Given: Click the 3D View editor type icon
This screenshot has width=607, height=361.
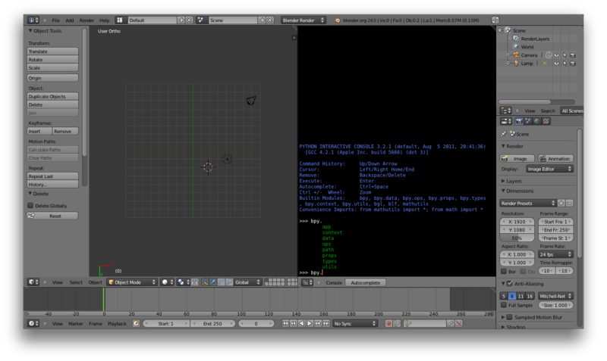Looking at the screenshot, I should point(33,282).
